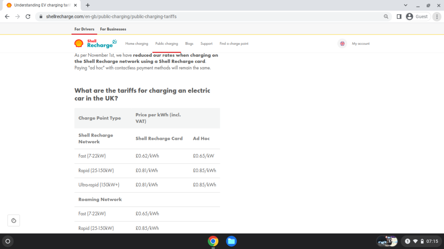Open the Files app from shelf
444x249 pixels.
(231, 241)
